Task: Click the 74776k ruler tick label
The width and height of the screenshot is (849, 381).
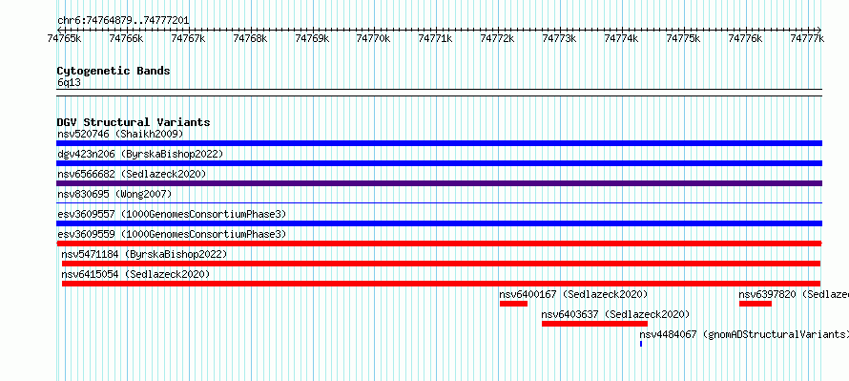Action: tap(745, 38)
